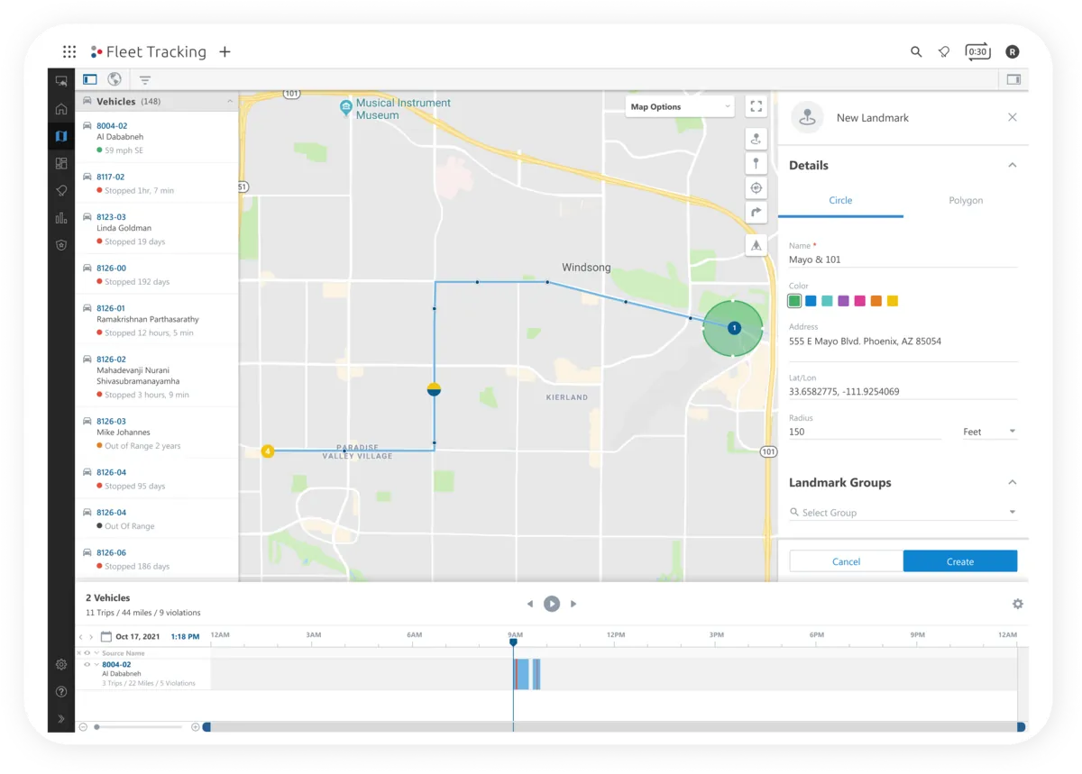Toggle the right side panel
The image size is (1082, 774).
(1013, 79)
